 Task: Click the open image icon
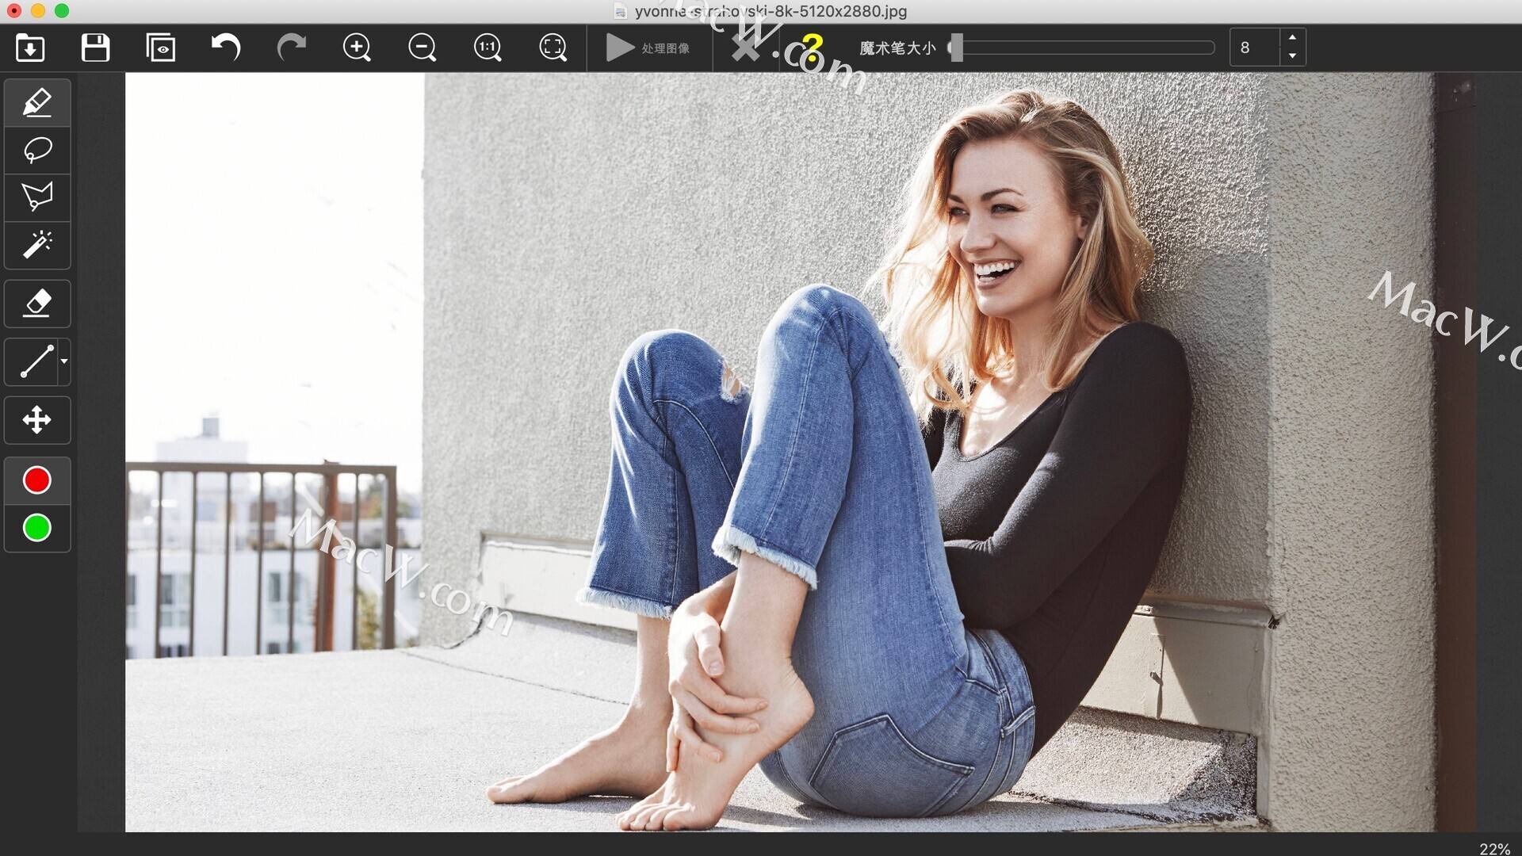click(x=30, y=48)
